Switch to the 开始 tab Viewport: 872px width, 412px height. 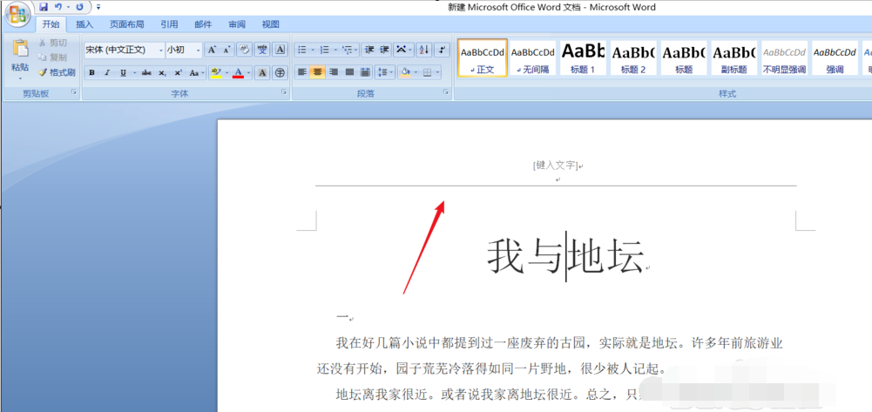click(51, 24)
